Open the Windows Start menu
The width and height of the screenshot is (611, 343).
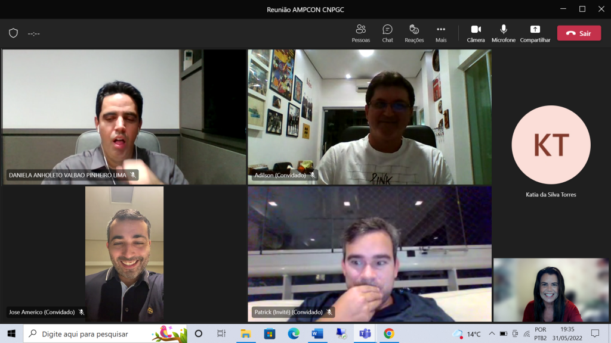pos(11,333)
